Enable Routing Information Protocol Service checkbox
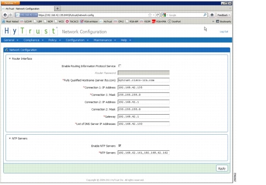 [x=120, y=66]
